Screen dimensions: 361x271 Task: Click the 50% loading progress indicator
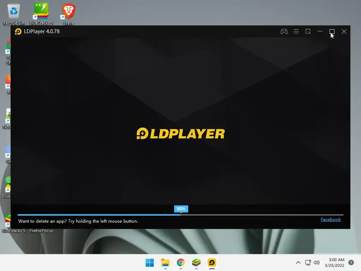181,209
